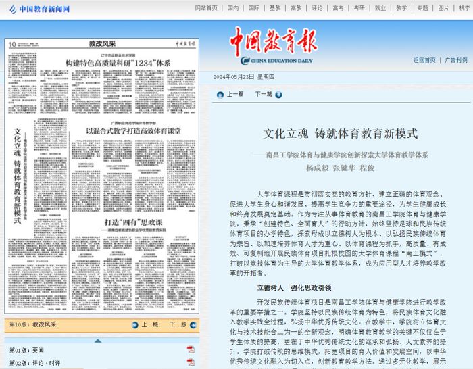Open 考研 in the top navigation
Image resolution: width=473 pixels, height=369 pixels.
359,8
